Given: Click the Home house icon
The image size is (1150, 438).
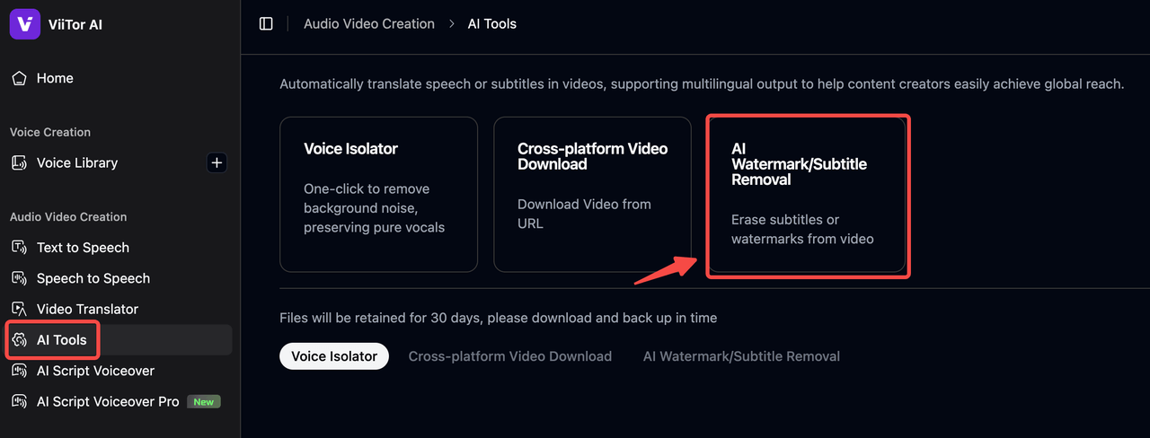Looking at the screenshot, I should point(19,78).
